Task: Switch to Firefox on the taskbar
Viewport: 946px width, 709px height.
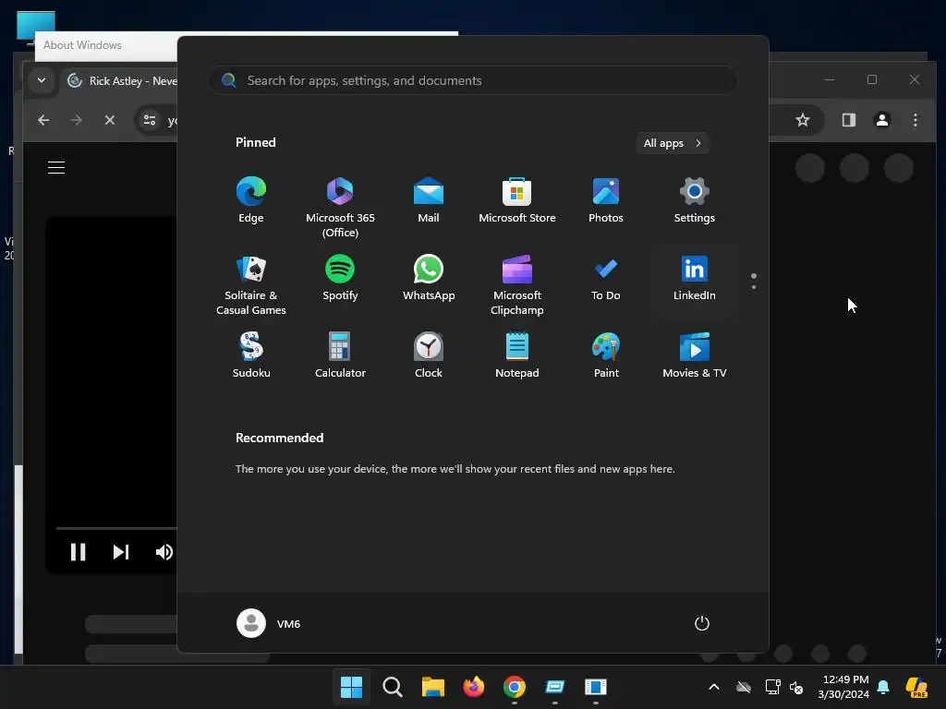Action: coord(474,687)
